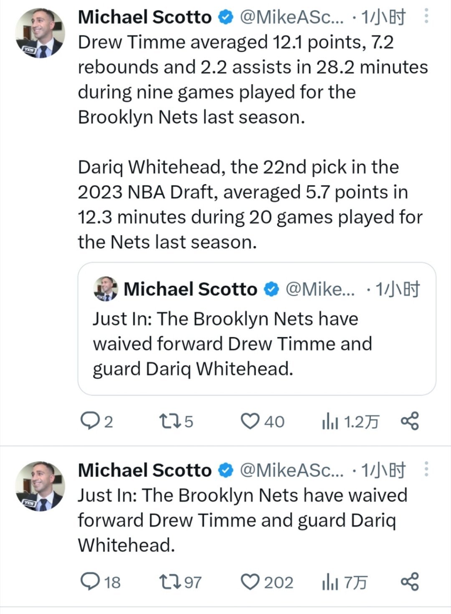View analytics of the 7万 views tweet
This screenshot has height=614, width=451.
[x=330, y=582]
